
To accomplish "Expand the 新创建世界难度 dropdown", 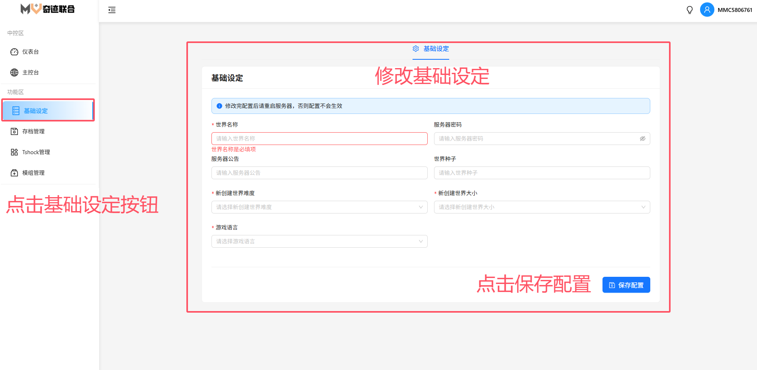I will [319, 207].
